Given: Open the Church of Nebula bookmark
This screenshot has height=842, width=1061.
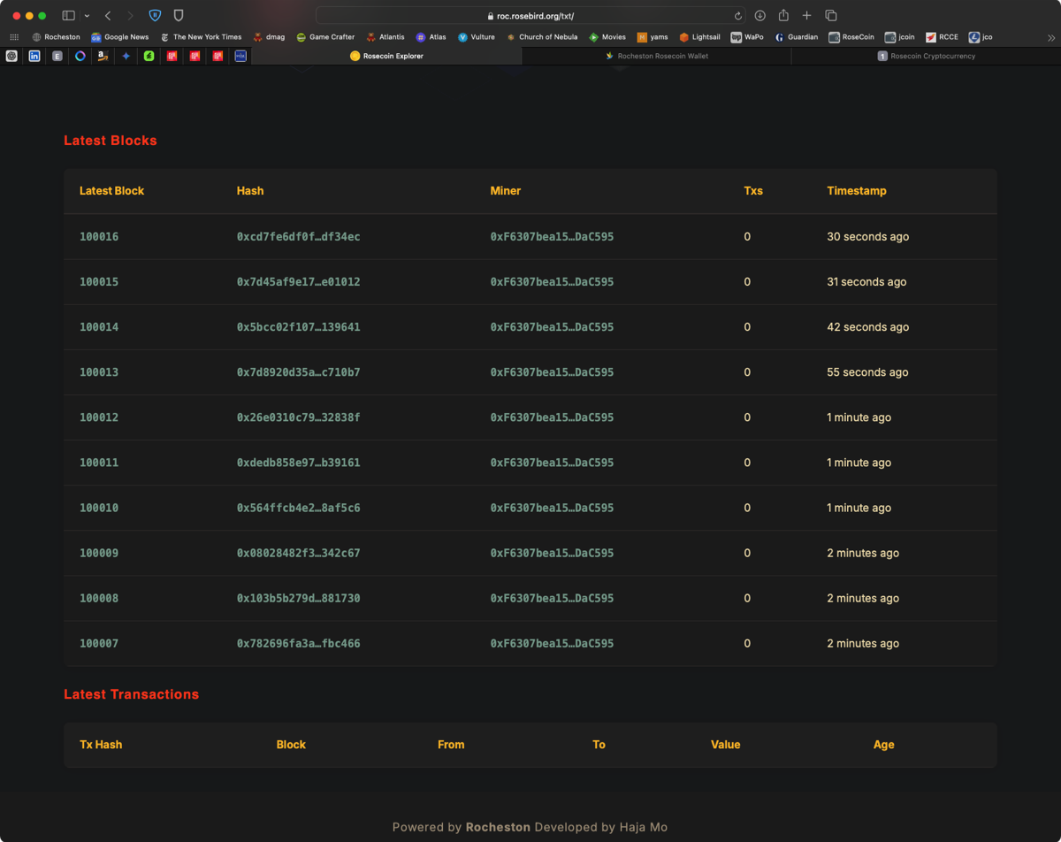Looking at the screenshot, I should click(542, 37).
